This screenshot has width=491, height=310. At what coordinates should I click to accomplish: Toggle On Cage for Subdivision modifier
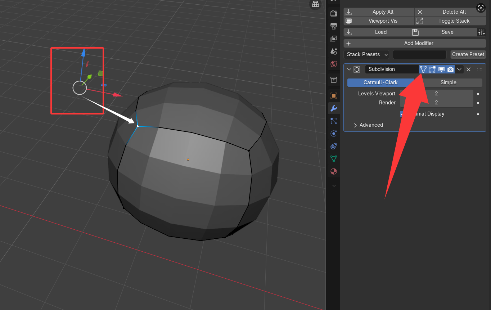[x=423, y=69]
